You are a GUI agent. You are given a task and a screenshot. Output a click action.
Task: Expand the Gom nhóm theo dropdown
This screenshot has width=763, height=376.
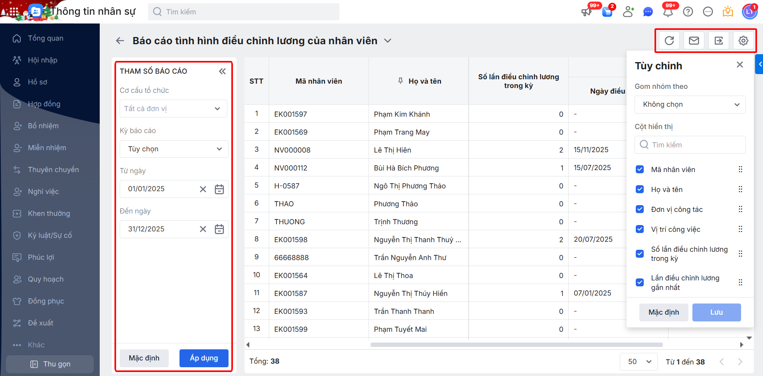(x=690, y=104)
